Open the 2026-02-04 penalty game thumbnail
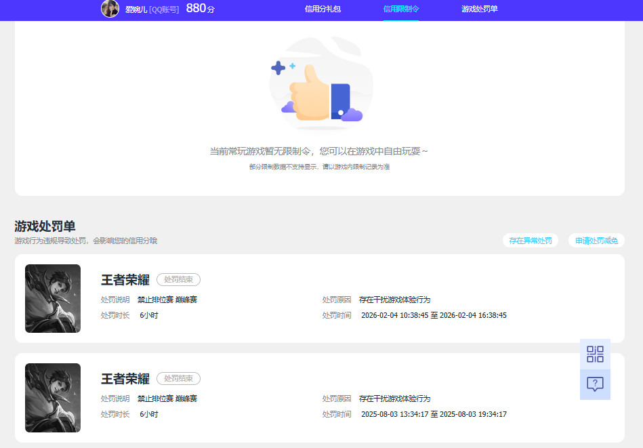The width and height of the screenshot is (643, 448). click(x=53, y=299)
